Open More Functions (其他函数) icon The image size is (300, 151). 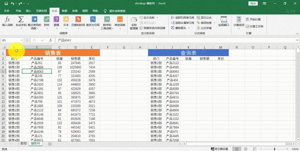[x=120, y=20]
